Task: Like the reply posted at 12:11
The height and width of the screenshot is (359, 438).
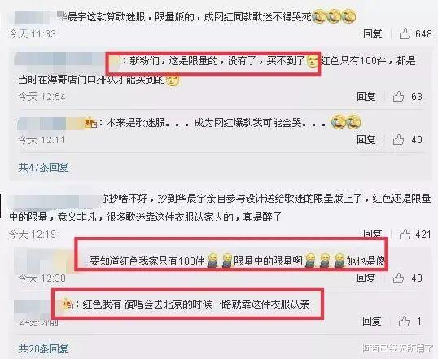Action: click(x=398, y=140)
